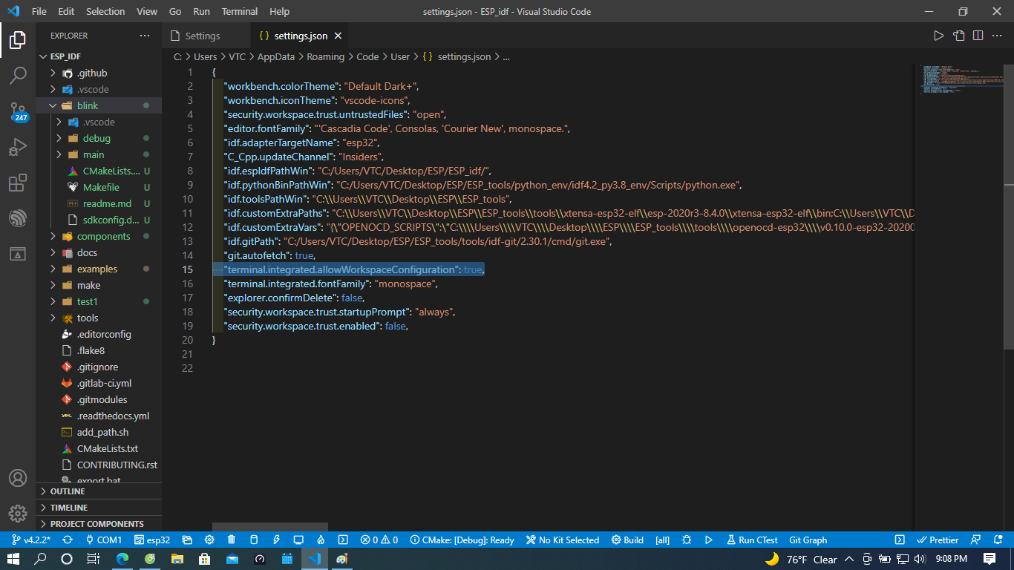Open editor More Actions ellipsis
This screenshot has height=570, width=1014.
click(x=998, y=36)
